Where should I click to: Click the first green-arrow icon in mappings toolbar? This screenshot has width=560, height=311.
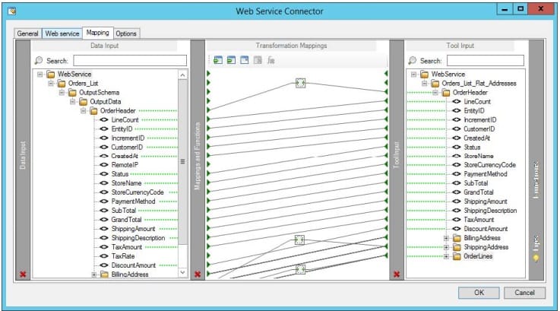pyautogui.click(x=218, y=60)
